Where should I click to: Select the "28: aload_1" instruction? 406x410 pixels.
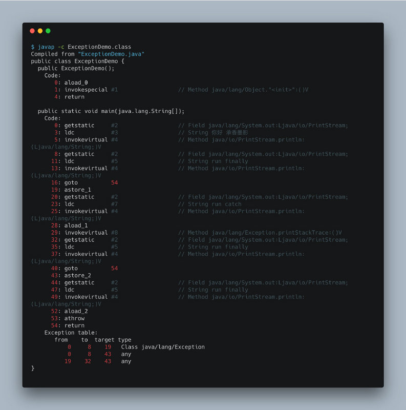70,225
